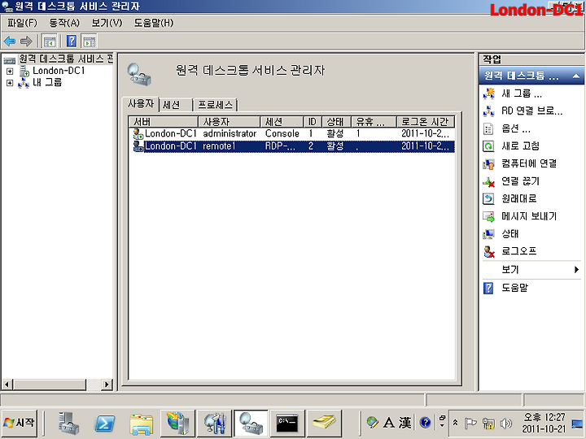Screen dimensions: 586x439
Task: Click the 메시지 보내기 icon
Action: (x=488, y=216)
